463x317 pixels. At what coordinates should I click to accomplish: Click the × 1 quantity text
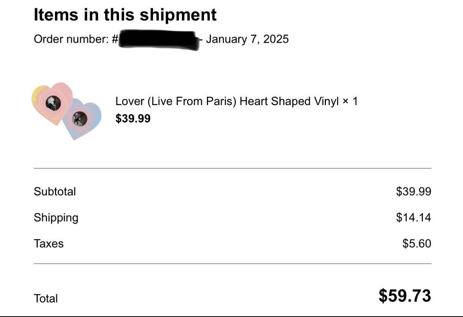coord(350,102)
